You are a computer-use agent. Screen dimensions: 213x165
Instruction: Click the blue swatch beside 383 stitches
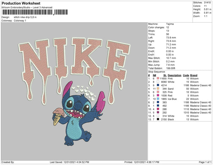point(158,102)
